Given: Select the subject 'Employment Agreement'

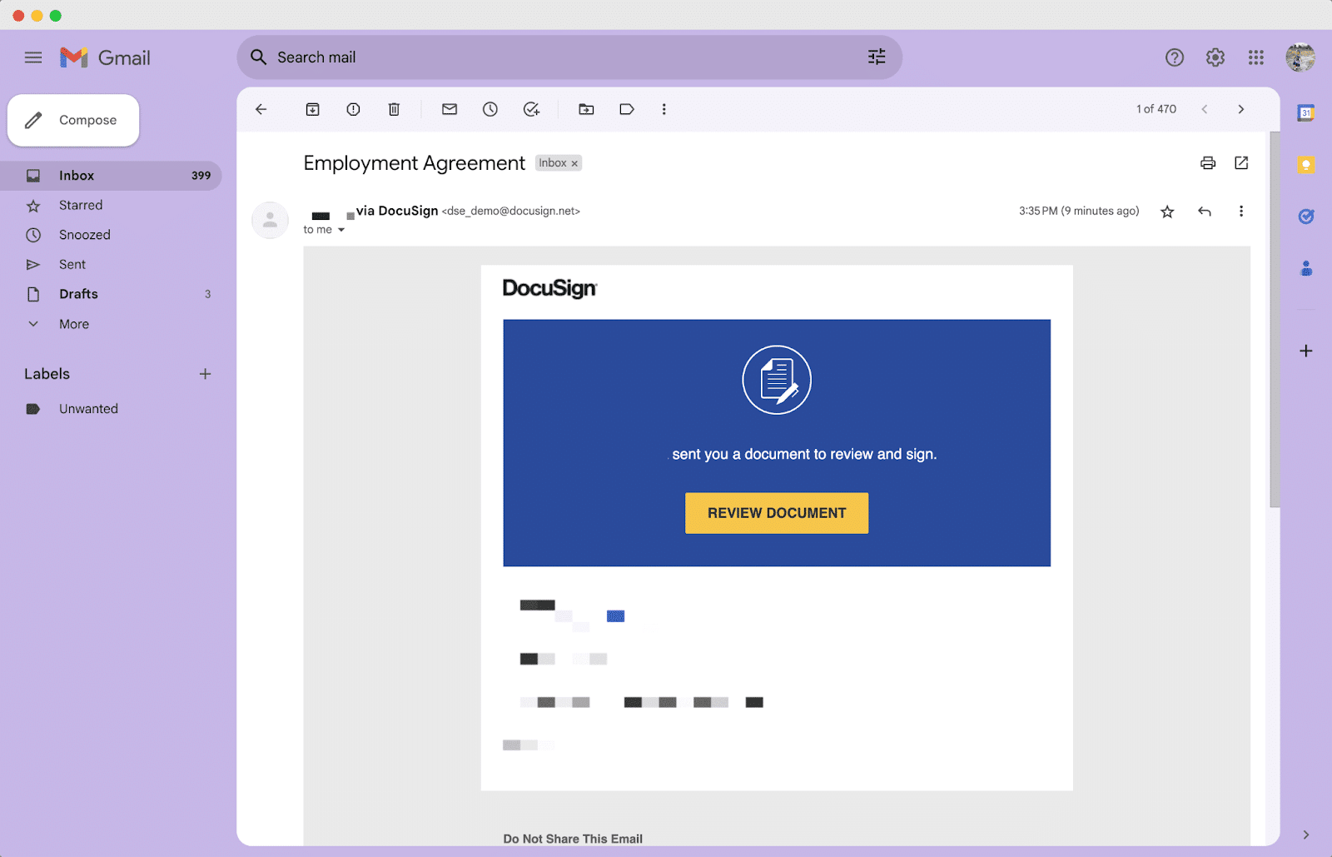Looking at the screenshot, I should coord(415,163).
